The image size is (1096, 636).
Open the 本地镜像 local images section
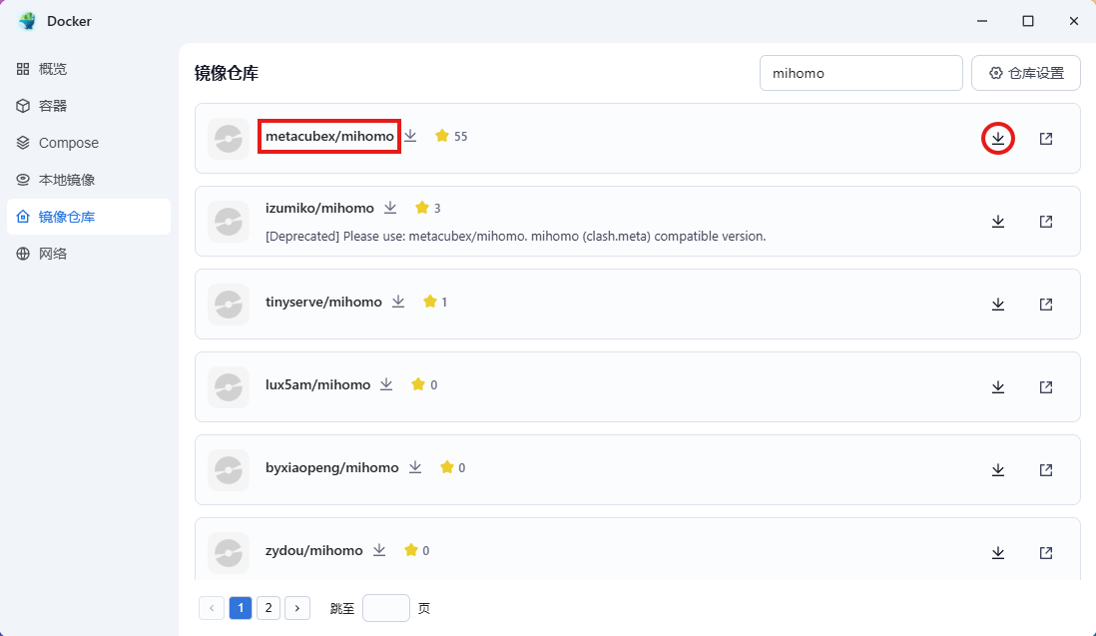tap(89, 180)
